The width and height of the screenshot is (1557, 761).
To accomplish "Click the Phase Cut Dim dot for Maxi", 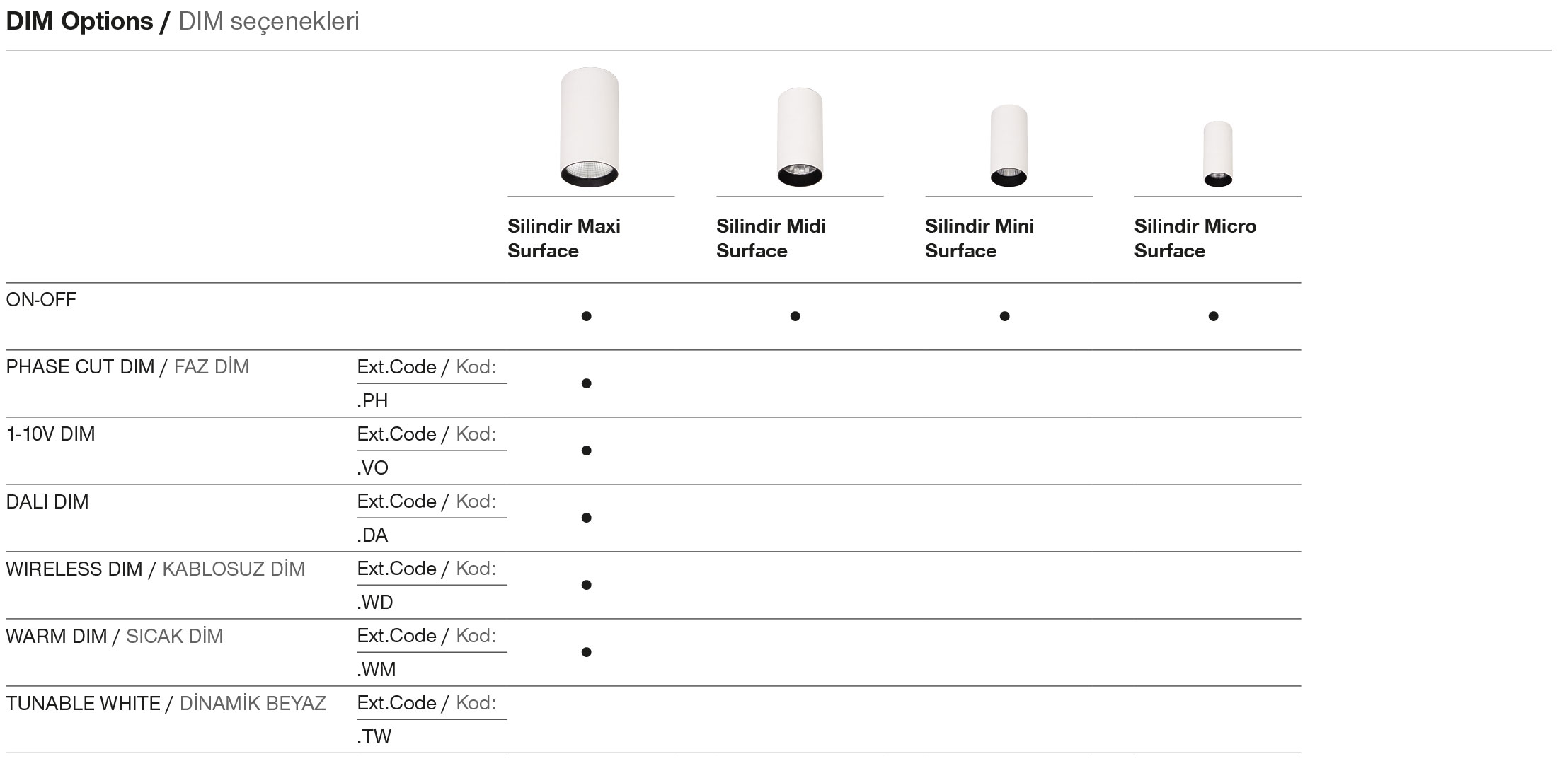I will coord(586,383).
